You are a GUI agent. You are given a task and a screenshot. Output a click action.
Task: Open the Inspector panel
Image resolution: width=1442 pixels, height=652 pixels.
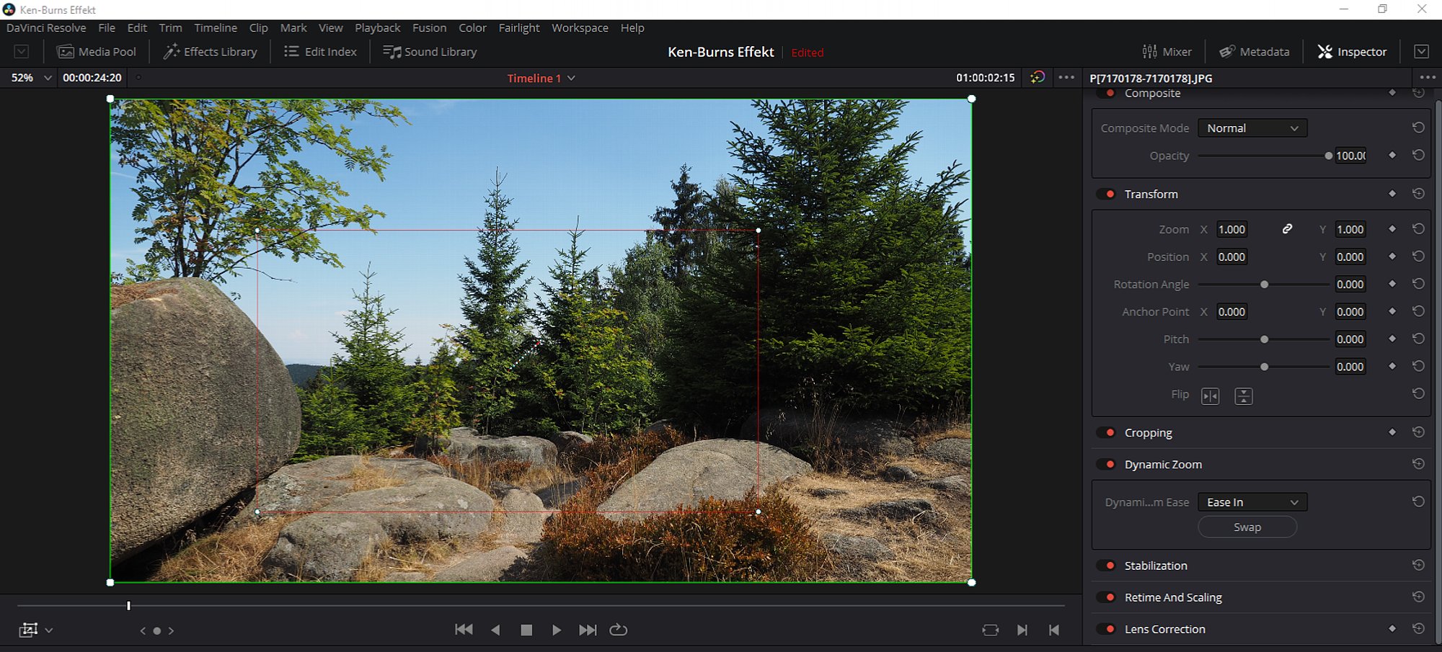point(1352,52)
